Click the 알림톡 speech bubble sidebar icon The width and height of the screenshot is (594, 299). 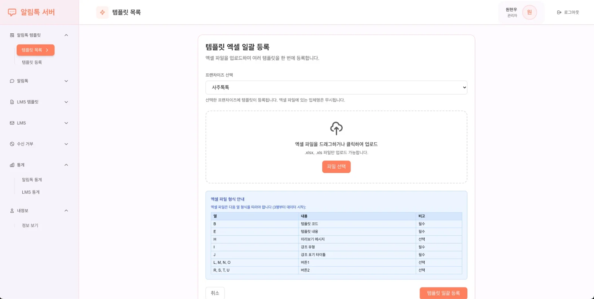(12, 81)
